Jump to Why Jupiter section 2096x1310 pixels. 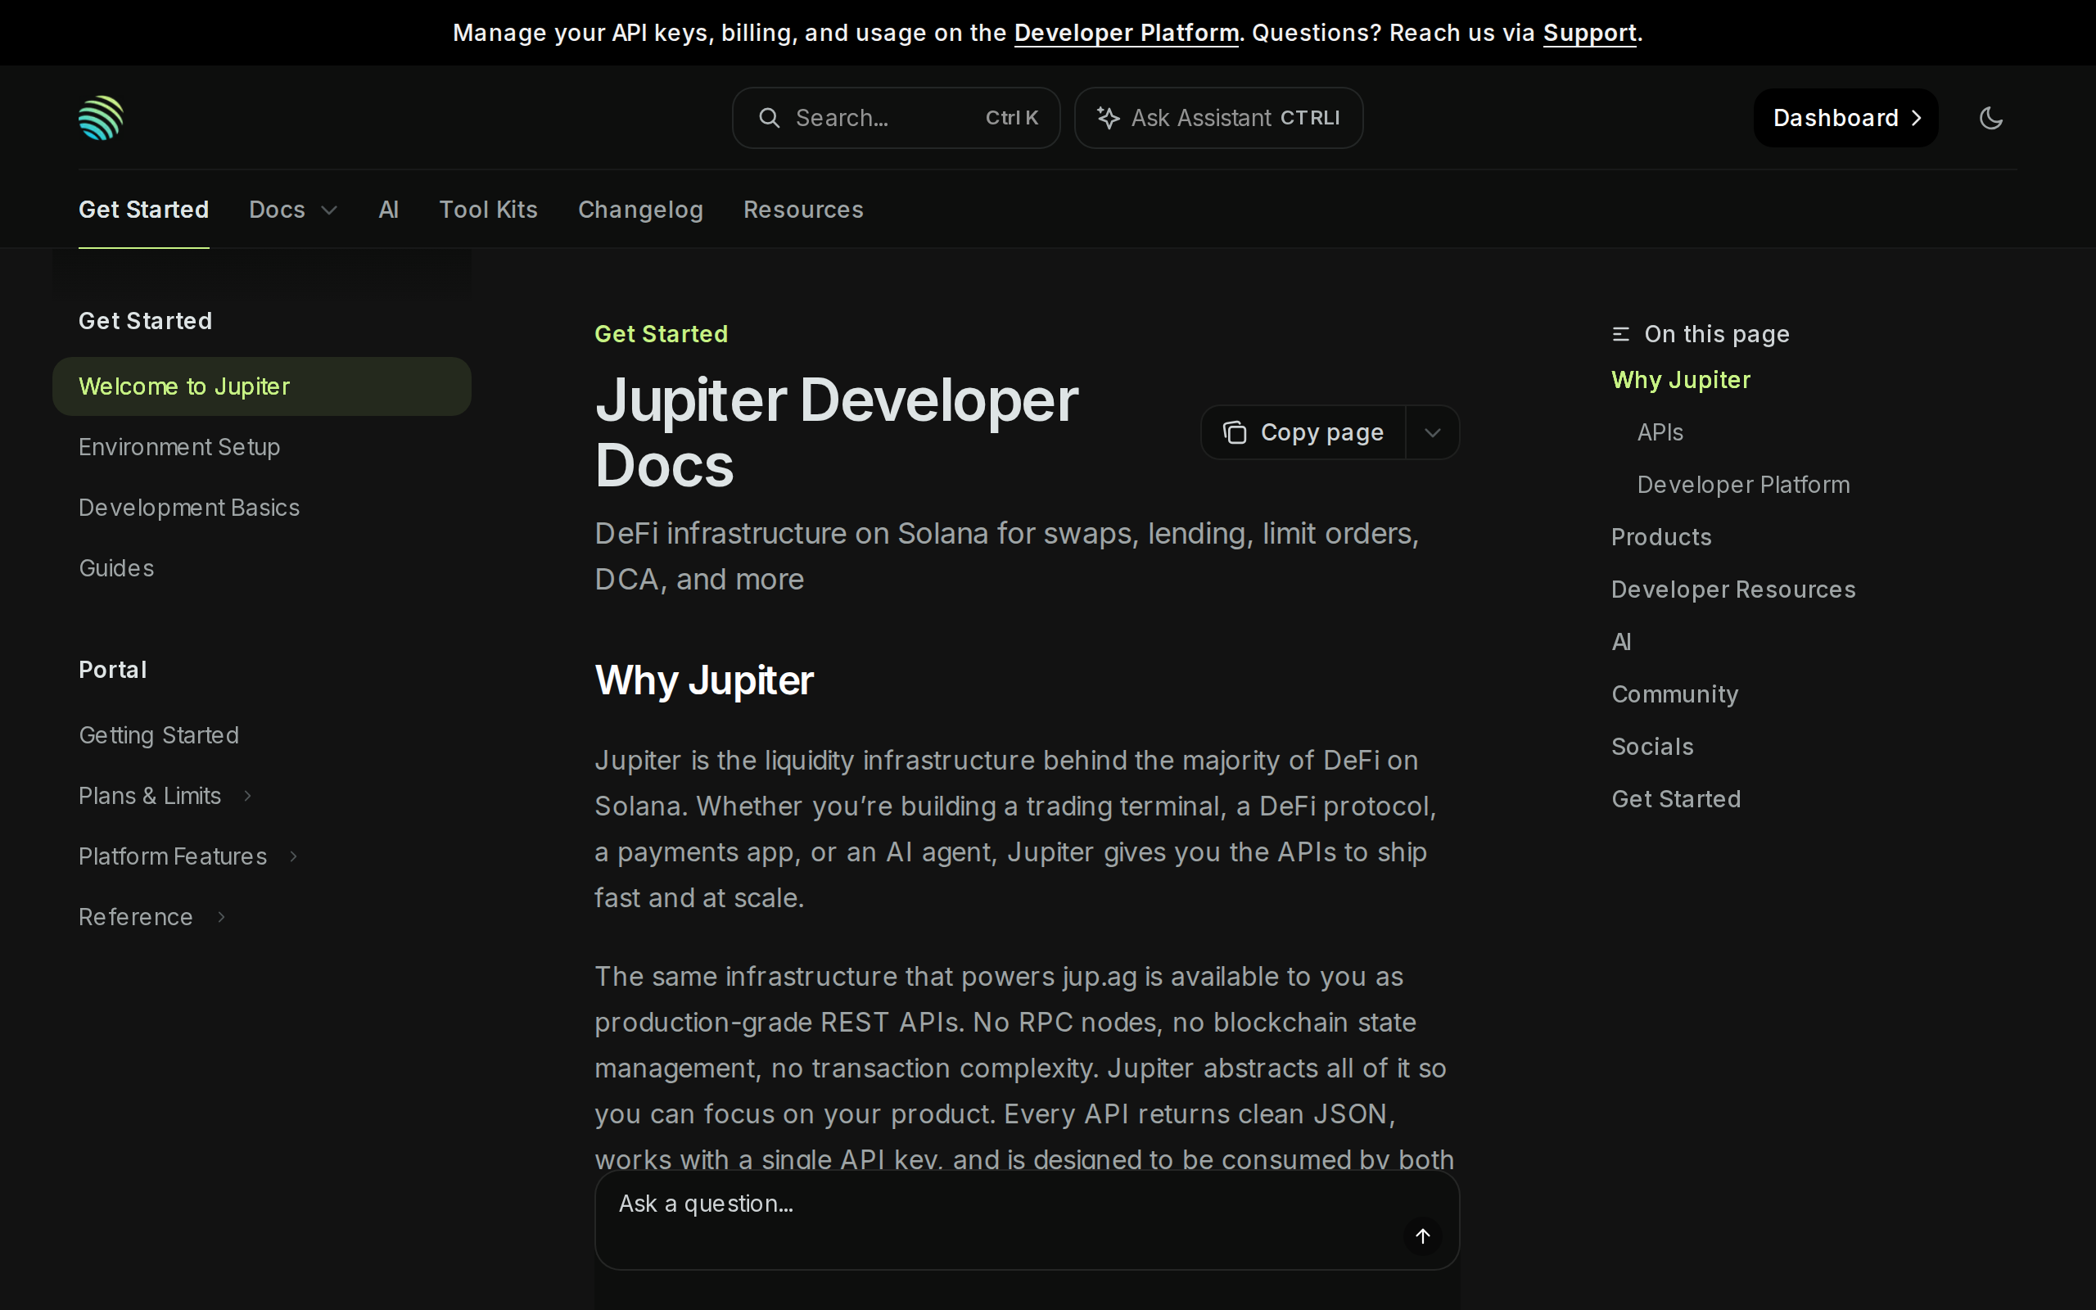[x=1680, y=381]
